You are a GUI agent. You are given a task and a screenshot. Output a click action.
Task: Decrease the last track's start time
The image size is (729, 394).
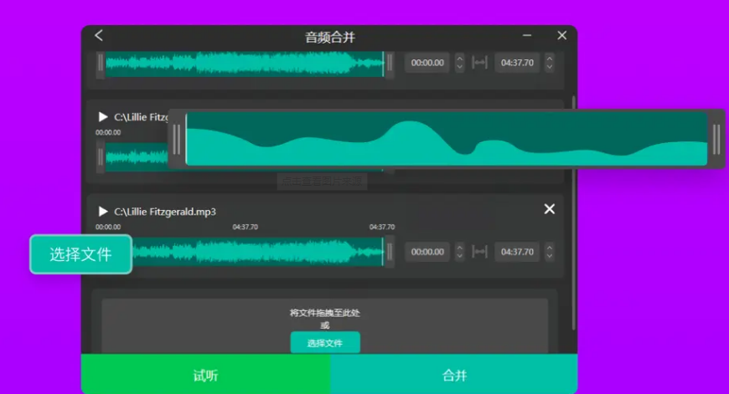[x=459, y=257]
